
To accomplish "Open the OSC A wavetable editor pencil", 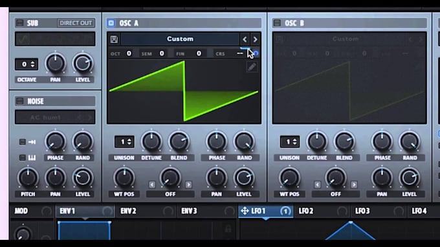I will 252,67.
